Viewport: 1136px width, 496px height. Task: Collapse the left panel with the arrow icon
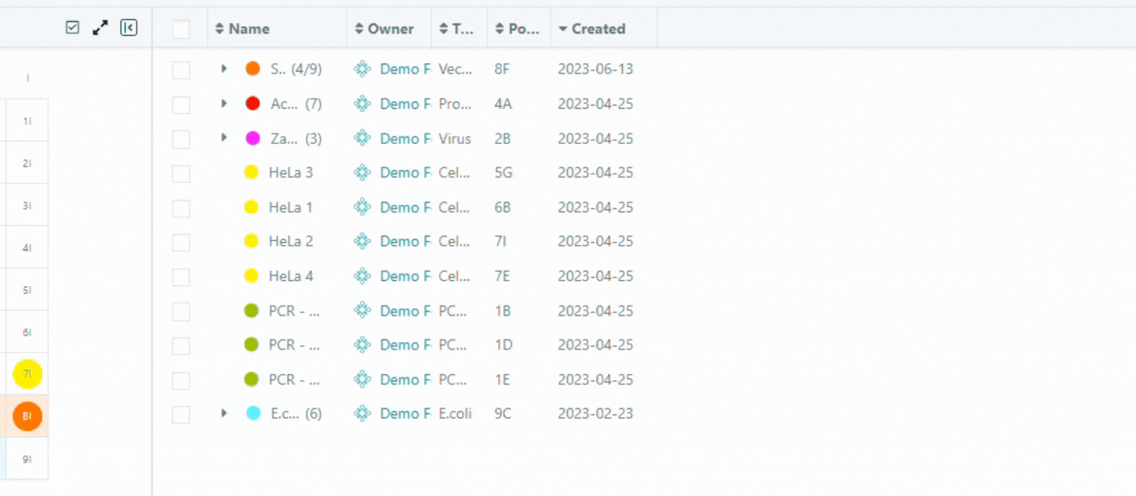[128, 28]
